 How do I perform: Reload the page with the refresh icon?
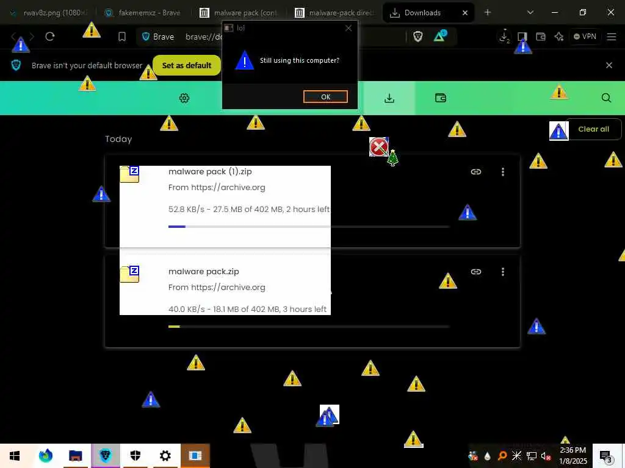[50, 37]
